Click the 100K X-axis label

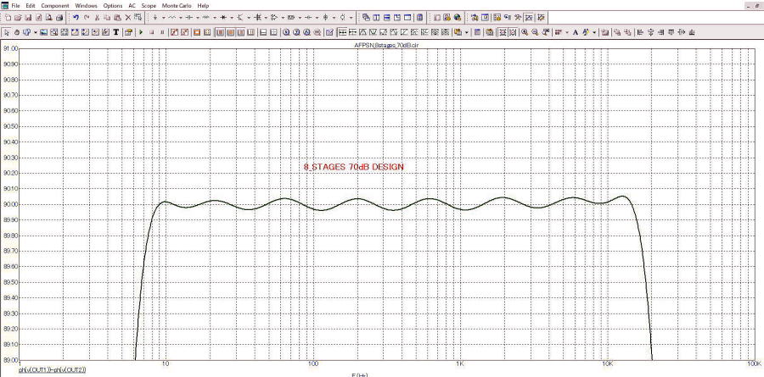[x=755, y=363]
